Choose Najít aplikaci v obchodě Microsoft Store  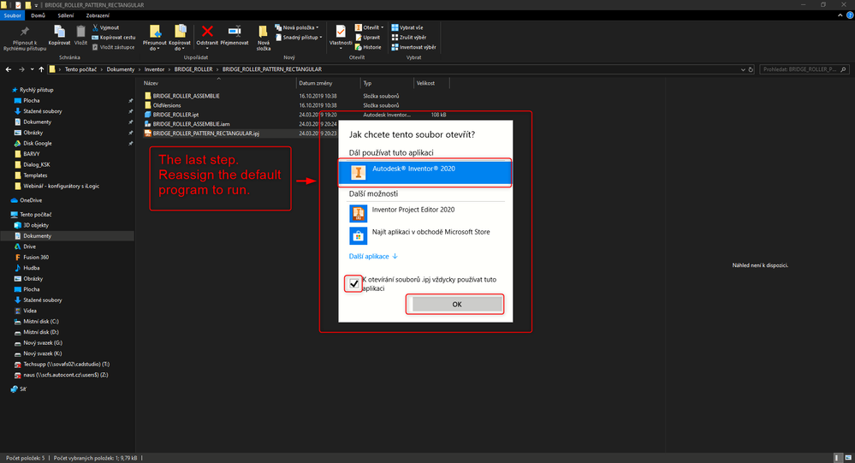click(x=425, y=235)
